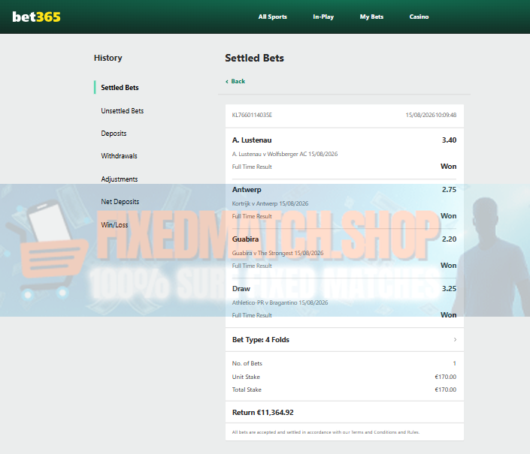Click the Antwerp selection
The height and width of the screenshot is (454, 530).
247,190
